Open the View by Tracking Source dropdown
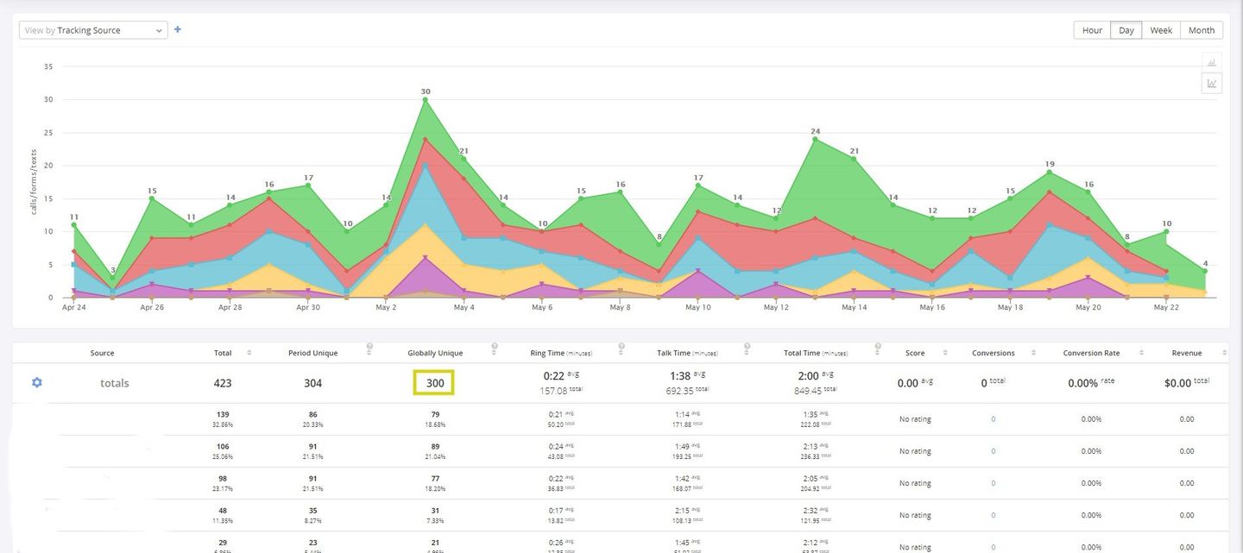 pyautogui.click(x=93, y=30)
